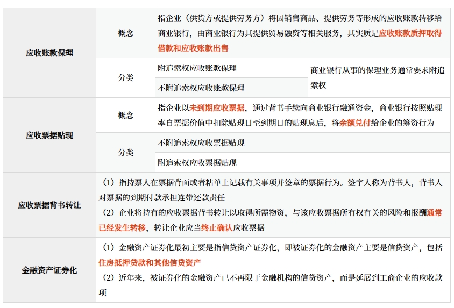Screen dimensions: 454x308
Task: Click the 金融资产证券化 row header cell
Action: coord(49,270)
